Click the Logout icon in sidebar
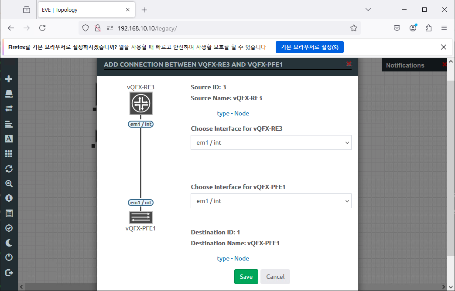Screen dimensions: 455x291 click(x=9, y=273)
